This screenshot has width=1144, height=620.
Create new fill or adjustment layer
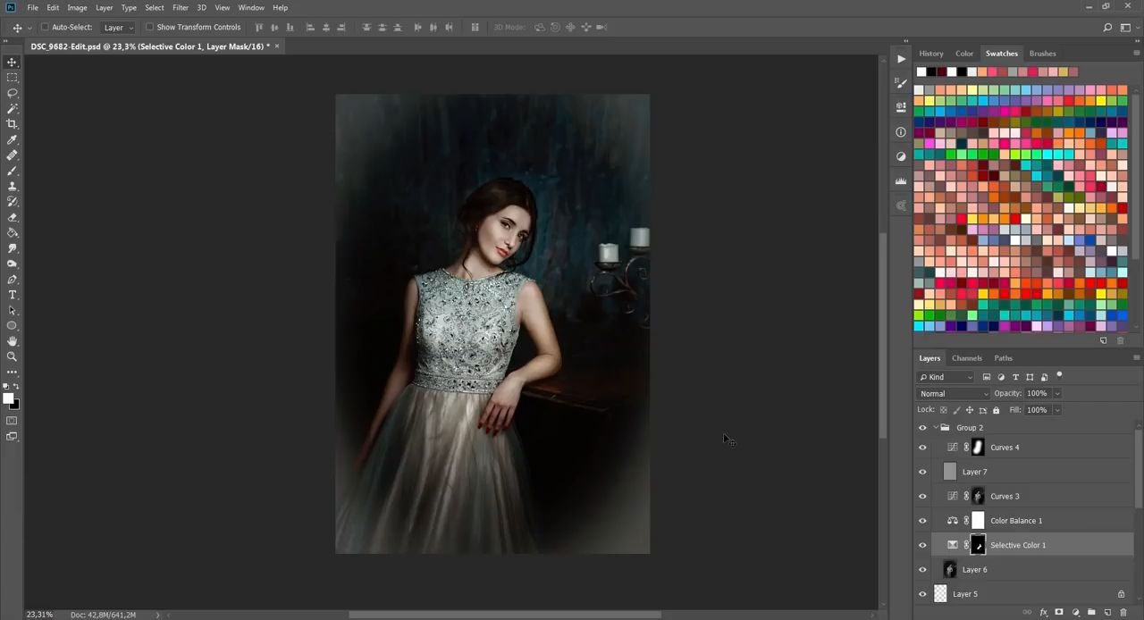click(1075, 613)
